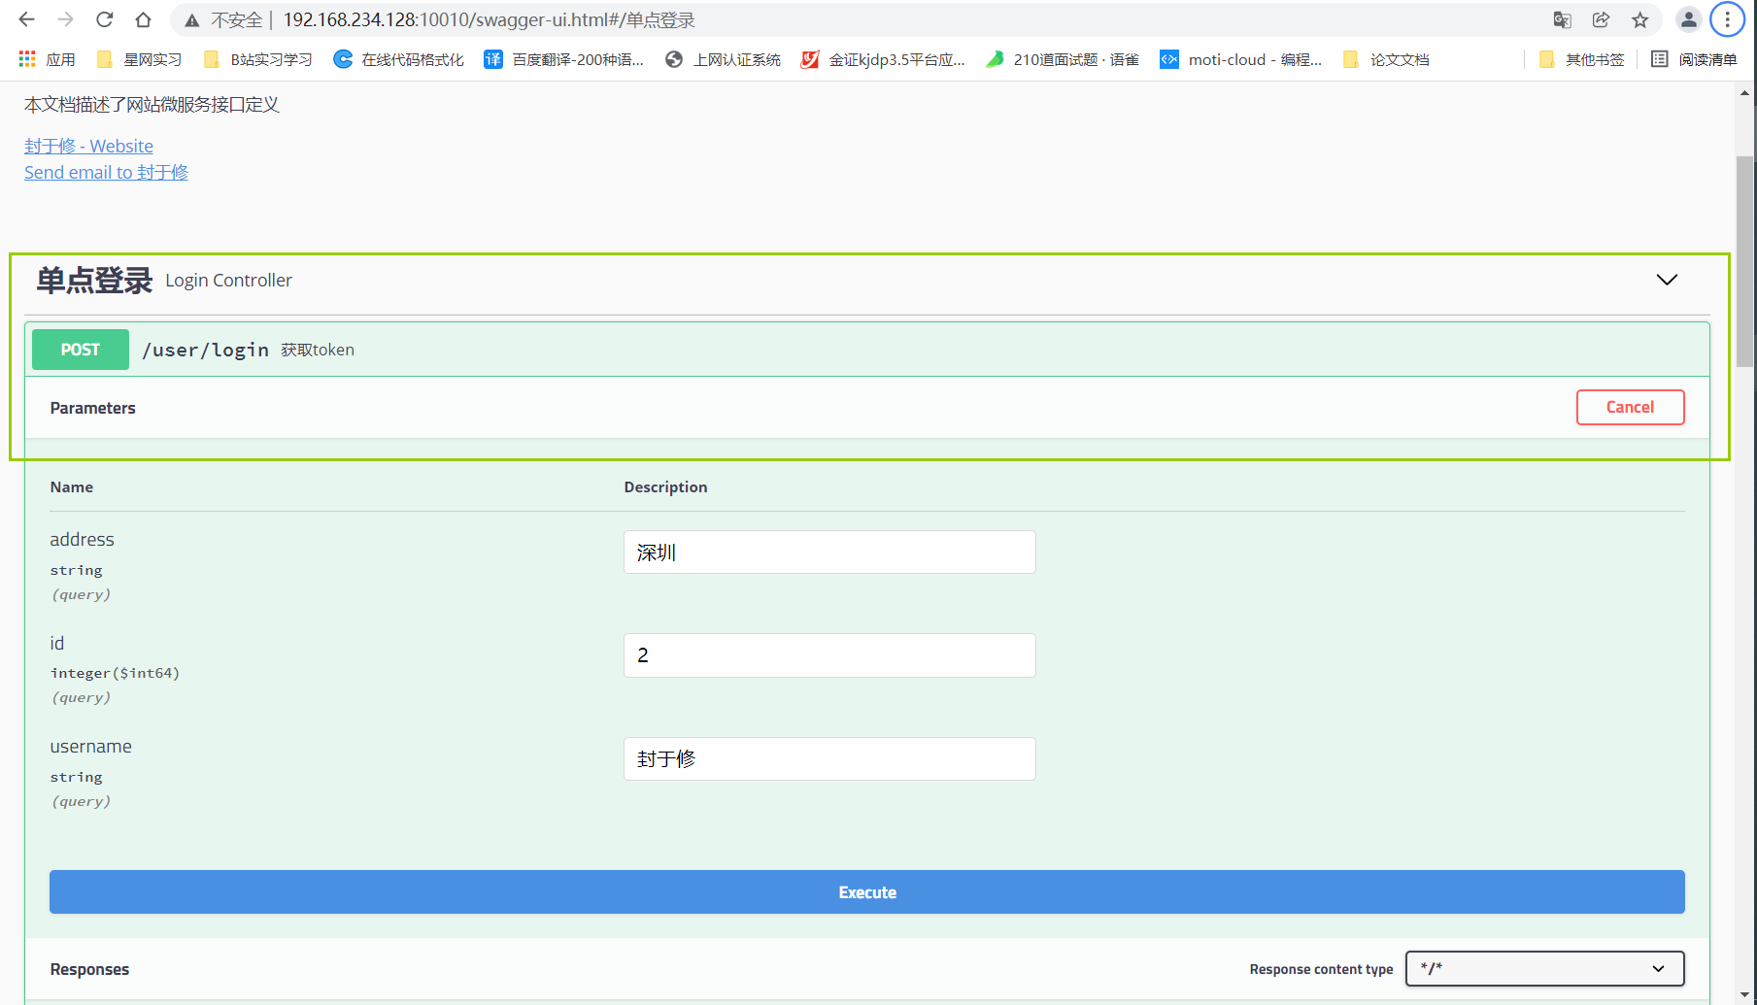The image size is (1757, 1005).
Task: Open the 应用 apps grid
Action: coord(47,59)
